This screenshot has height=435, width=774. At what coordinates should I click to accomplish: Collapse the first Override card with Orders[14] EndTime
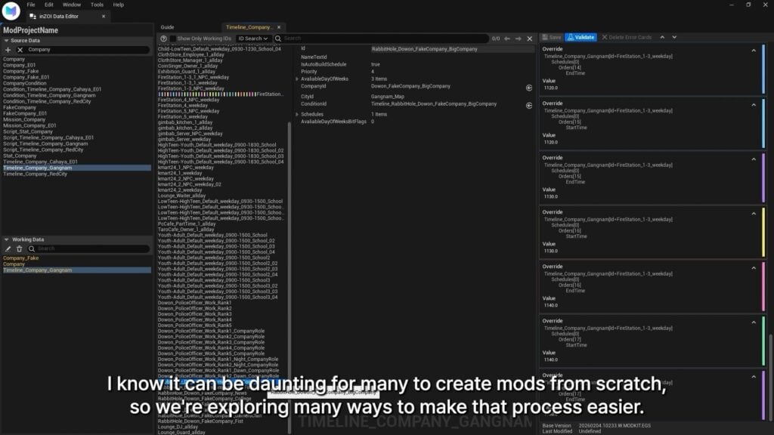753,51
